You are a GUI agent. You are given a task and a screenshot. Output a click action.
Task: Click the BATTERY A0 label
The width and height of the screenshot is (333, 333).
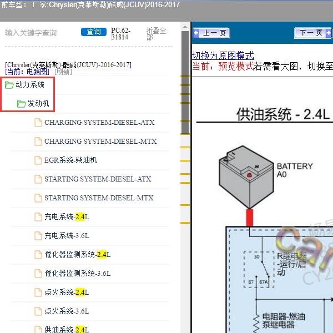pyautogui.click(x=295, y=170)
